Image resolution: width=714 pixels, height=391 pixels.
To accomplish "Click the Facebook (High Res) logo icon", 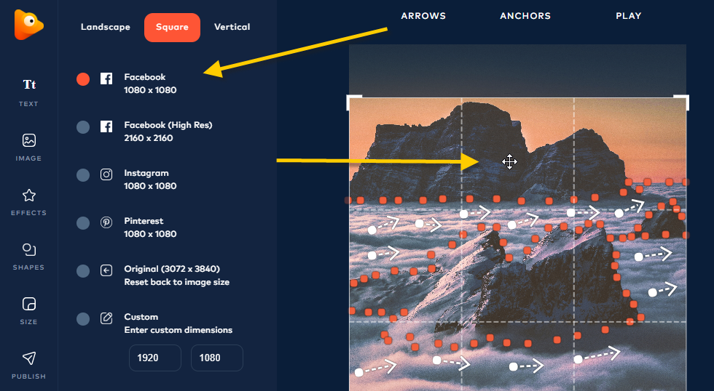I will tap(106, 126).
